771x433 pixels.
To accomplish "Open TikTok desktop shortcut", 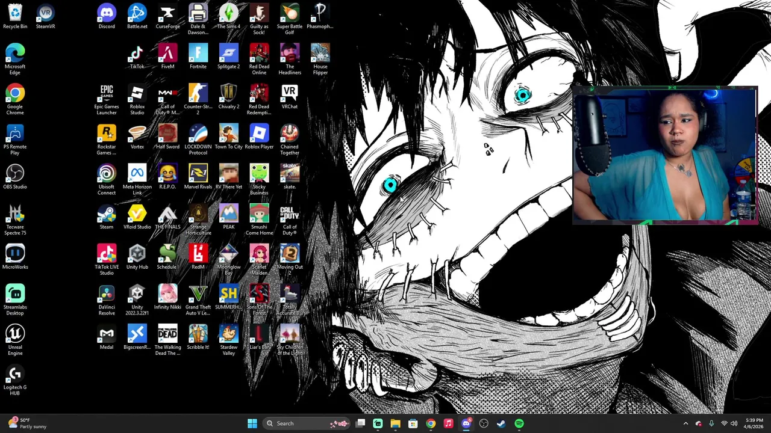I will click(137, 57).
